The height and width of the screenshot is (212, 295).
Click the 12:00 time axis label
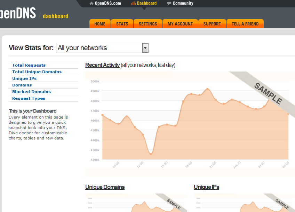pos(140,165)
